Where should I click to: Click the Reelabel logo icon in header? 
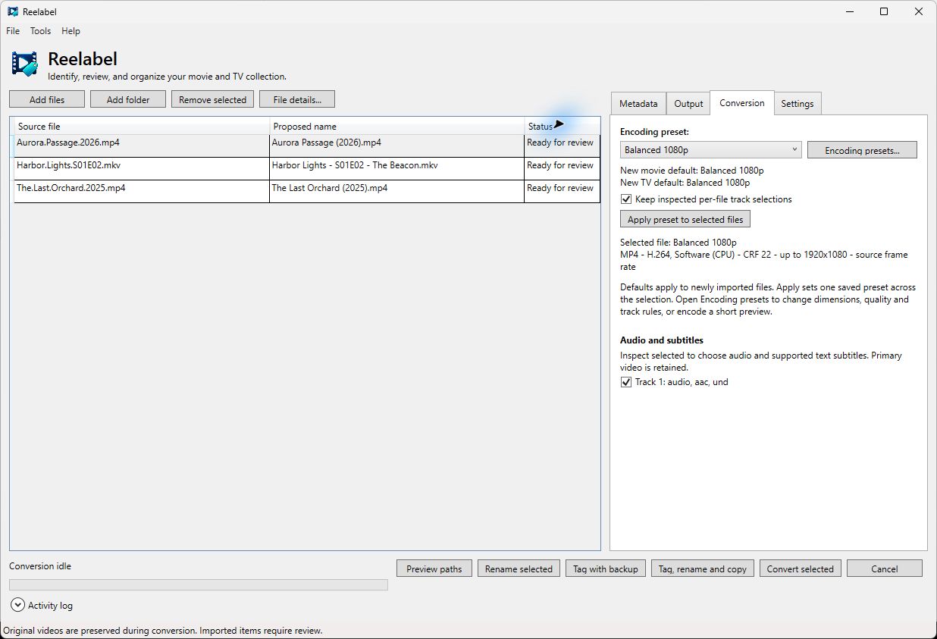[24, 64]
